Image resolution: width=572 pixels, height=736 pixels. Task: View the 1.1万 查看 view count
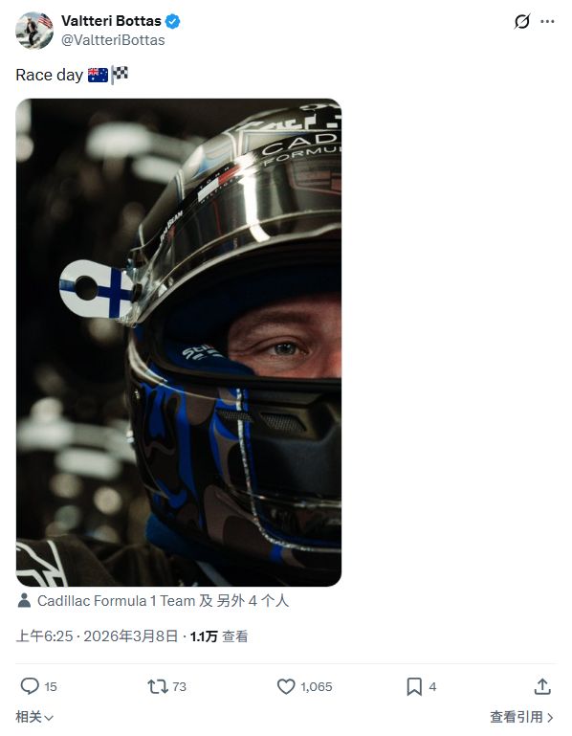click(x=219, y=636)
